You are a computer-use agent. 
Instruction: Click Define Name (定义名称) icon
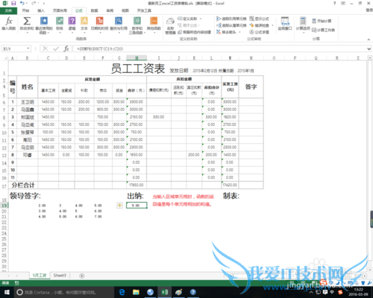pos(180,19)
